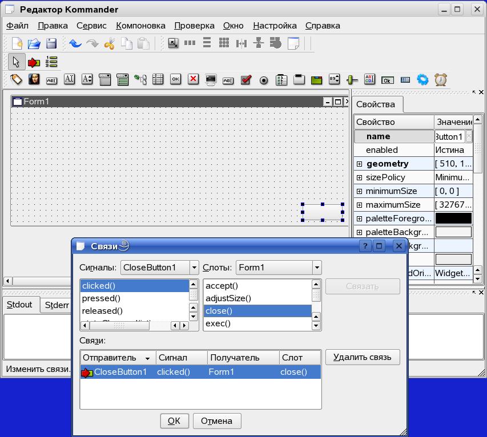Click the New file icon in toolbar

click(17, 43)
